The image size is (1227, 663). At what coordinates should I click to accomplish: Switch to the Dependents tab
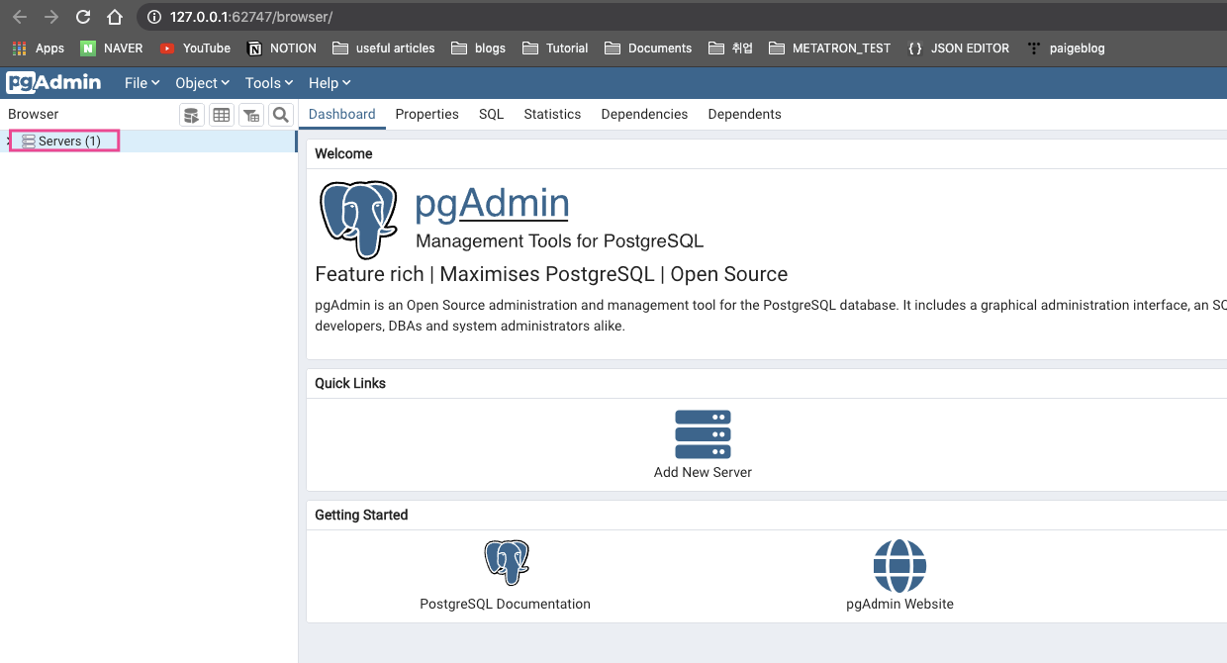tap(745, 114)
